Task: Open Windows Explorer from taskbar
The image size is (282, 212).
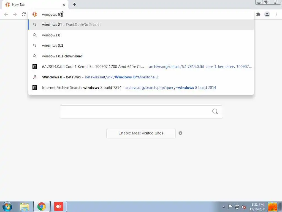Action: click(x=25, y=207)
